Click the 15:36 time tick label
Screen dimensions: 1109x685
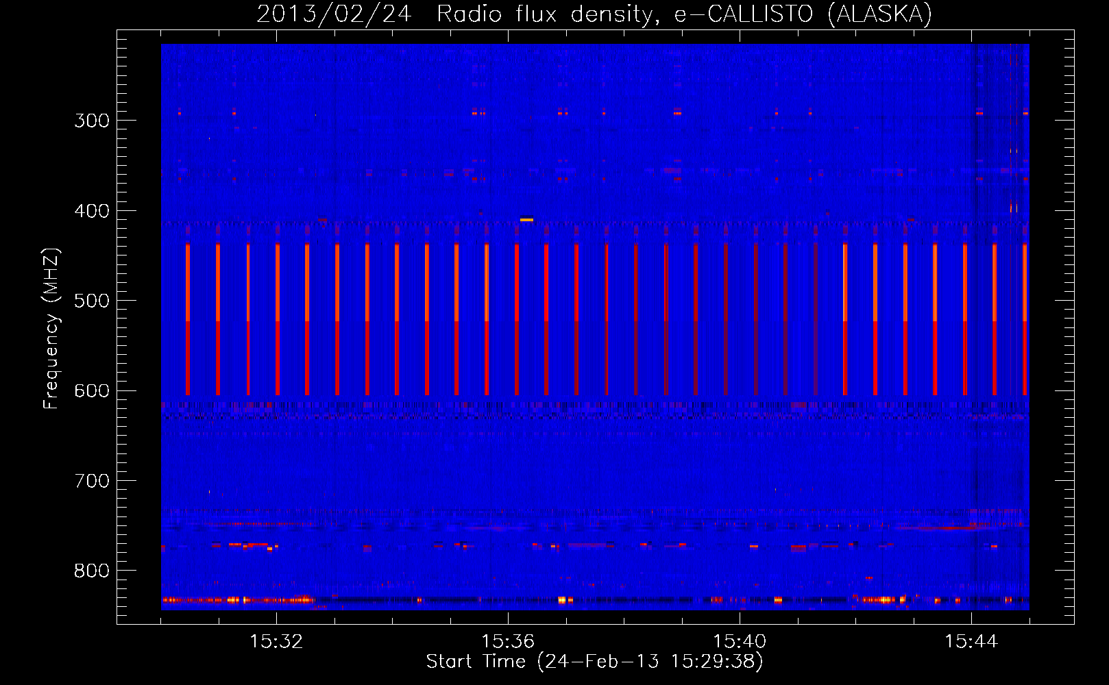(508, 641)
